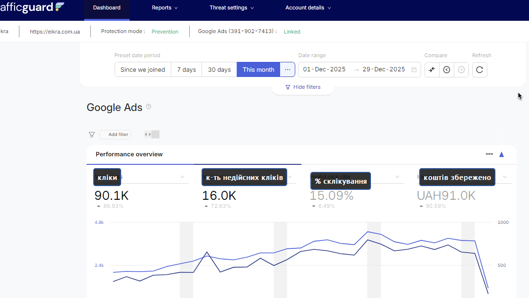
Task: Click Hide filters
Action: (x=303, y=87)
